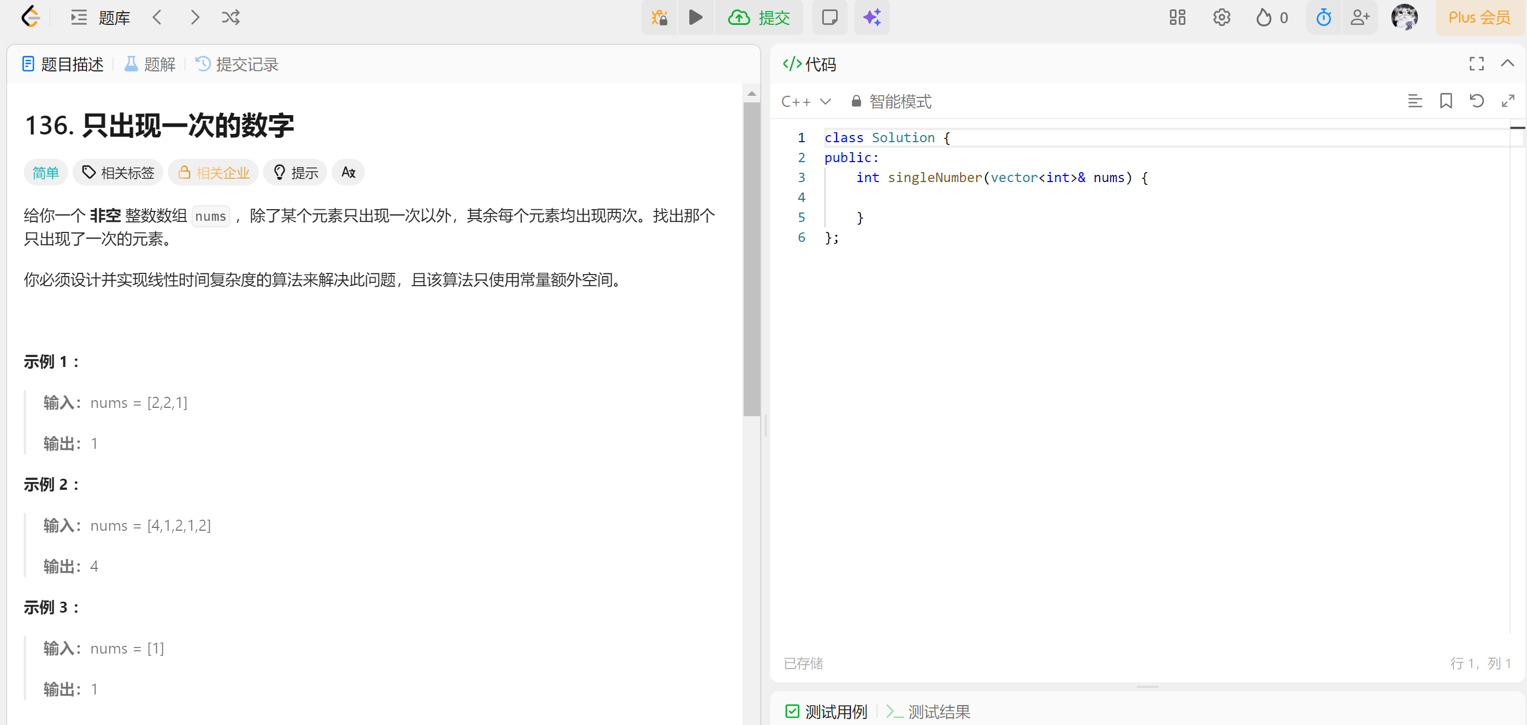Click the run code play icon

pyautogui.click(x=695, y=17)
